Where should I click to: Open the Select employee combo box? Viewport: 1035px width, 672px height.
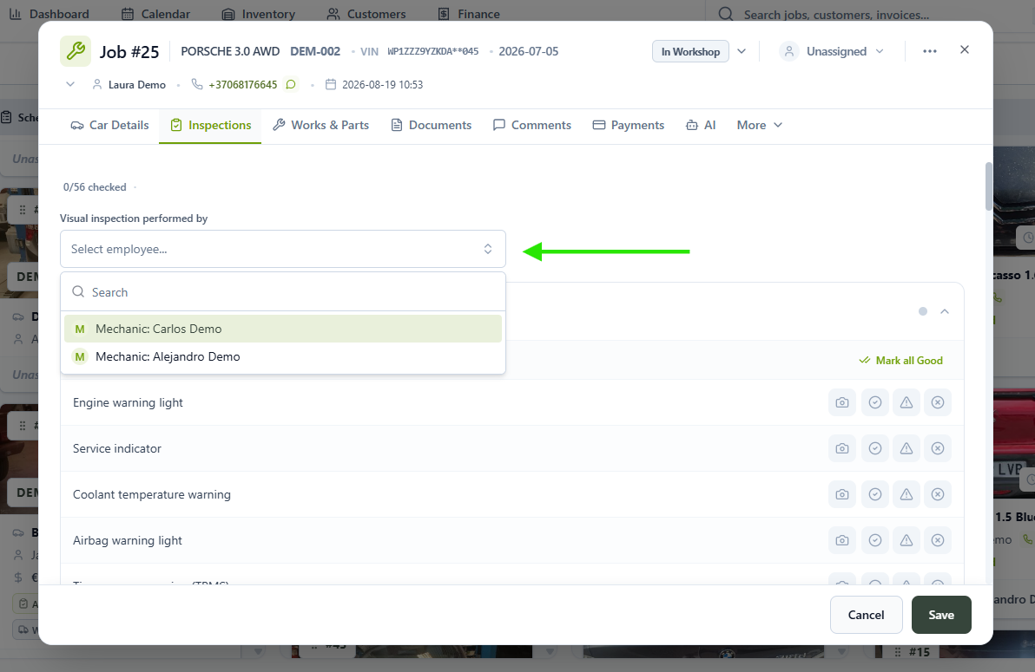[282, 249]
